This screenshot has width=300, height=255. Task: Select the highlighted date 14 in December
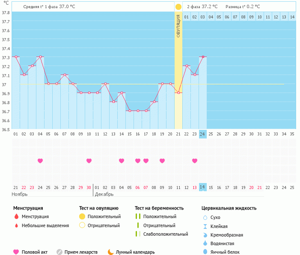click(x=202, y=187)
